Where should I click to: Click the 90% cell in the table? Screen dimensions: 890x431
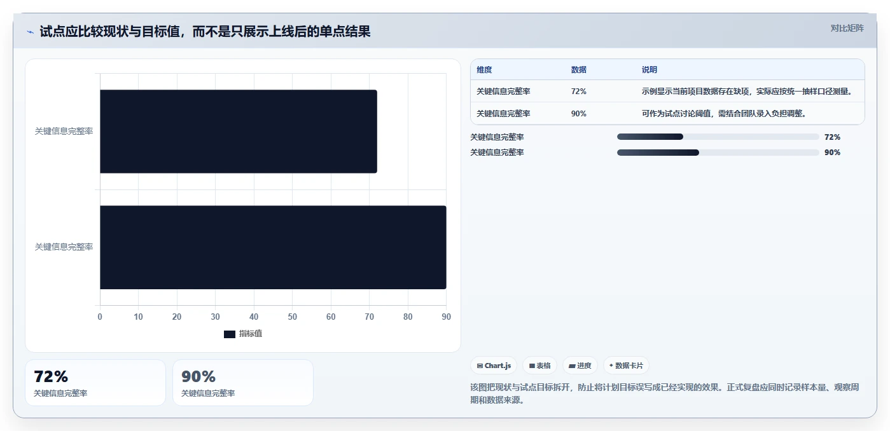[579, 114]
